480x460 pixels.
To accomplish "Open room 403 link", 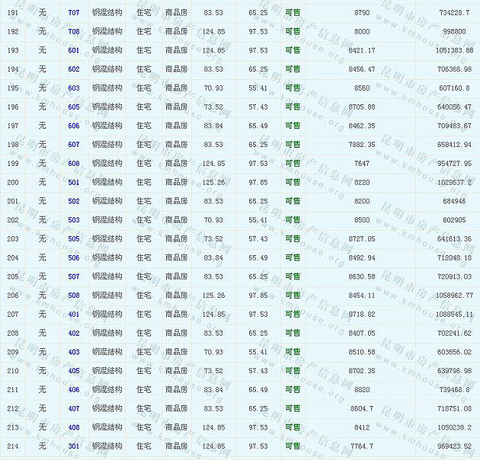I will click(73, 352).
